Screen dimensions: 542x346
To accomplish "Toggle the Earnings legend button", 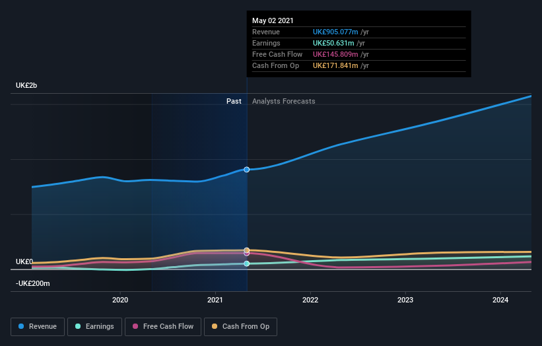I will (94, 327).
